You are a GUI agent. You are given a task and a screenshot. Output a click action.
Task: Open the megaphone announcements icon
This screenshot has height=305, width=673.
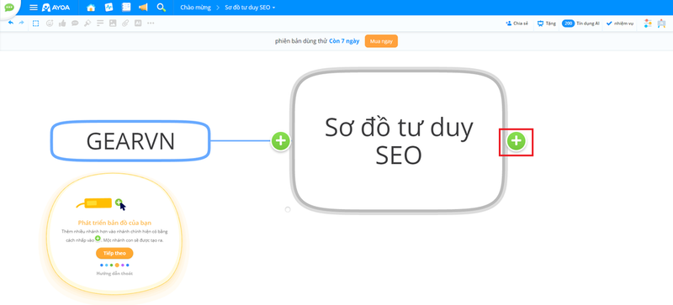click(x=143, y=8)
